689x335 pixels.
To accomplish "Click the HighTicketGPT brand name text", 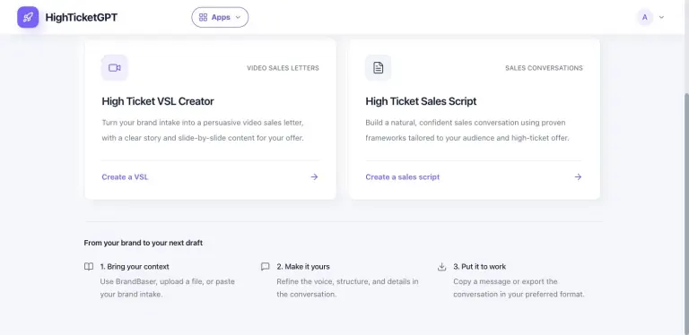I will (82, 18).
